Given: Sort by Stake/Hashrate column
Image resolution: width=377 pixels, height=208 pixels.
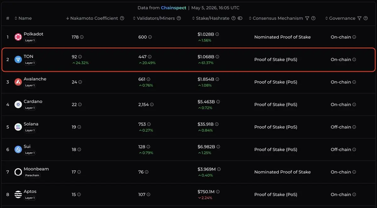Looking at the screenshot, I should tap(211, 18).
